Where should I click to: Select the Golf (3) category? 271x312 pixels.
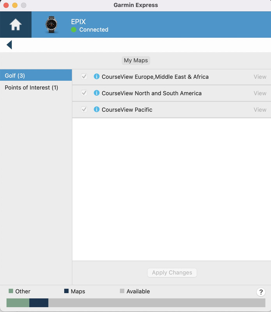[x=36, y=75]
